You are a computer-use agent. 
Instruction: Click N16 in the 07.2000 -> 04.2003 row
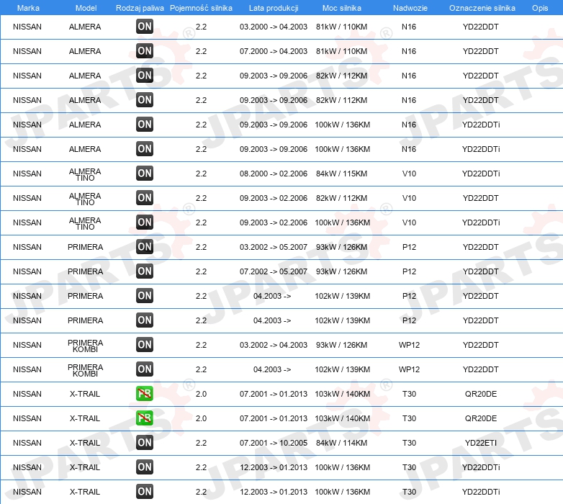(409, 51)
